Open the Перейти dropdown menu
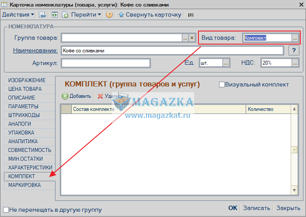 86,14
